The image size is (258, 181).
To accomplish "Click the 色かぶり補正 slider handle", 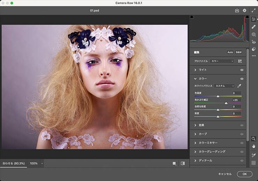I will 226,103.
